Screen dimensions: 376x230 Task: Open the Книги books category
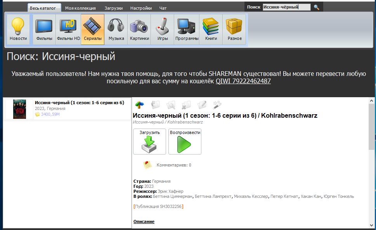pos(211,29)
